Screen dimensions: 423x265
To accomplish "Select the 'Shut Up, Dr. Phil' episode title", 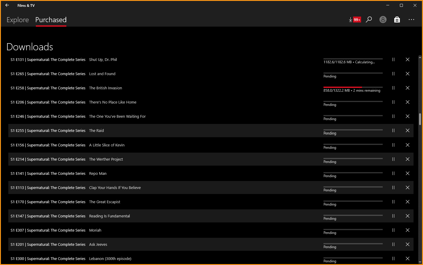I will point(103,59).
